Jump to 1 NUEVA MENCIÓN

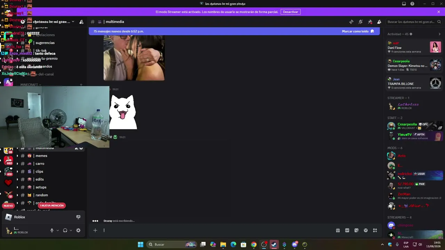pyautogui.click(x=52, y=206)
